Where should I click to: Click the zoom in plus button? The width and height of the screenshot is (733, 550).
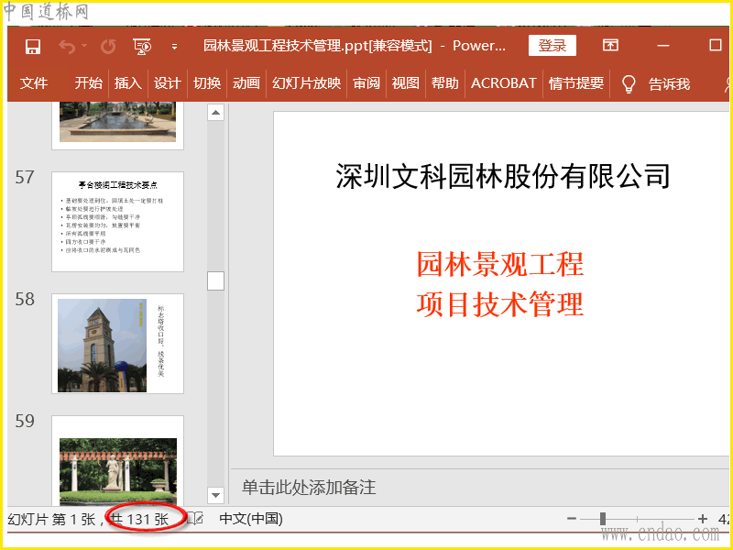tap(702, 518)
